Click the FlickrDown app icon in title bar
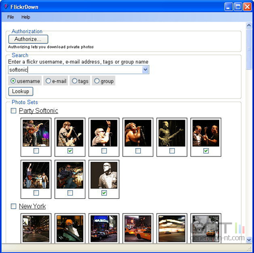This screenshot has width=254, height=253. (6, 7)
